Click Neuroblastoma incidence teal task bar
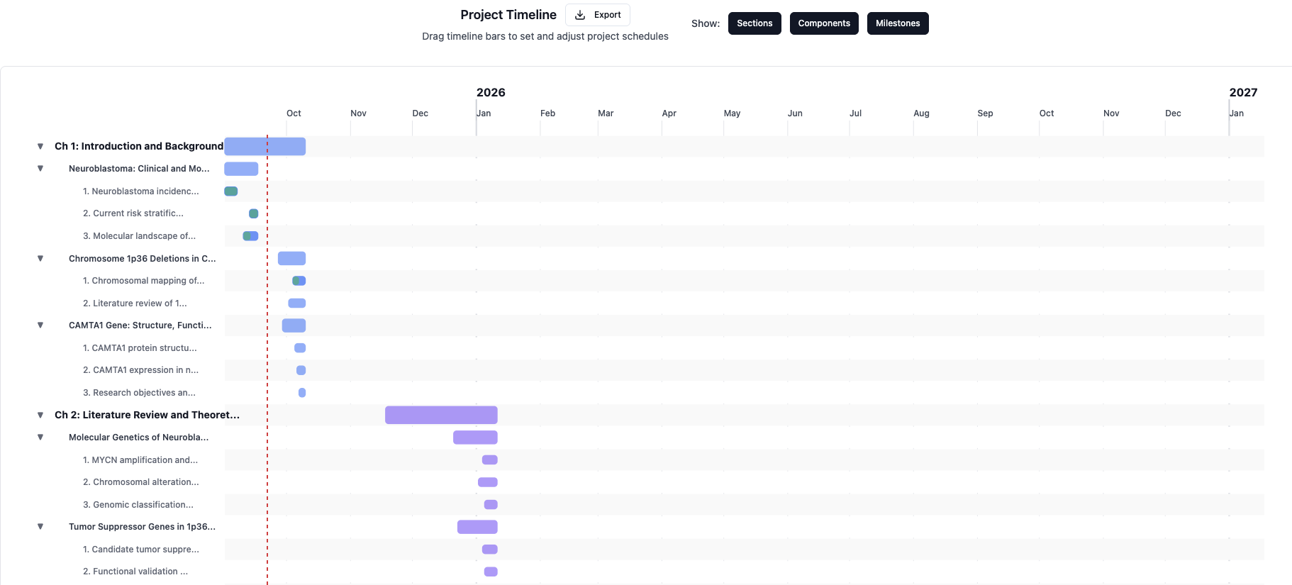Viewport: 1292px width, 585px height. point(230,191)
